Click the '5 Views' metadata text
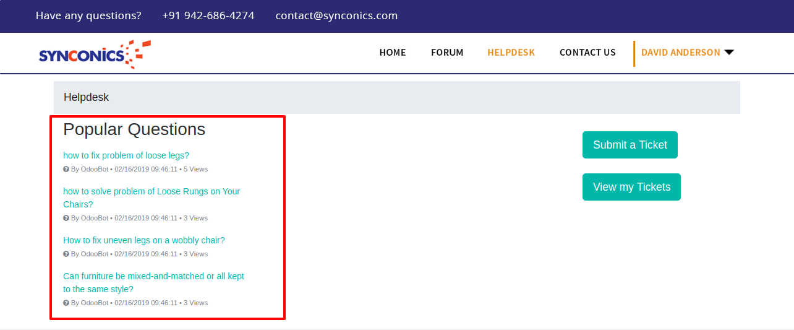The width and height of the screenshot is (794, 330). [195, 169]
